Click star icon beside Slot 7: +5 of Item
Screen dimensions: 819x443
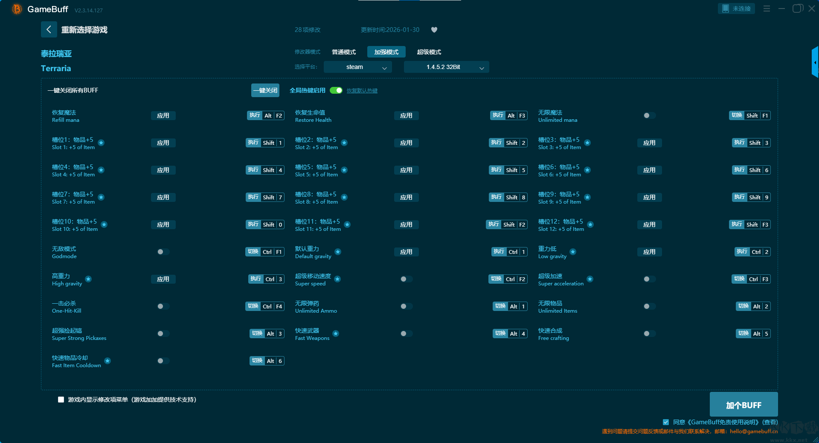[101, 197]
